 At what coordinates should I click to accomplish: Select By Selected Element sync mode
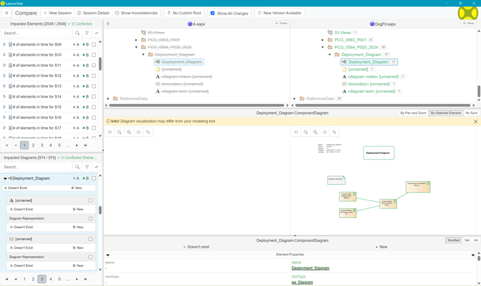[445, 113]
